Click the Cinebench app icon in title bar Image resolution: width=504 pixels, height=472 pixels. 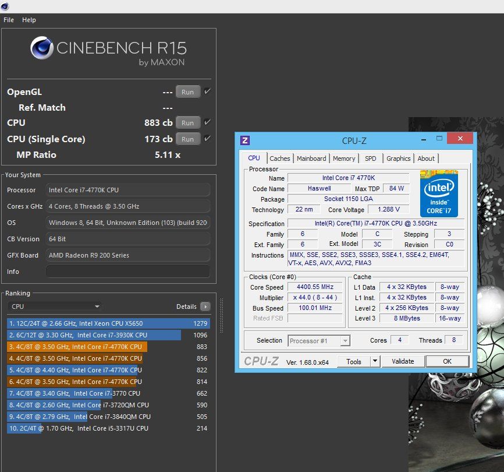tap(6, 6)
